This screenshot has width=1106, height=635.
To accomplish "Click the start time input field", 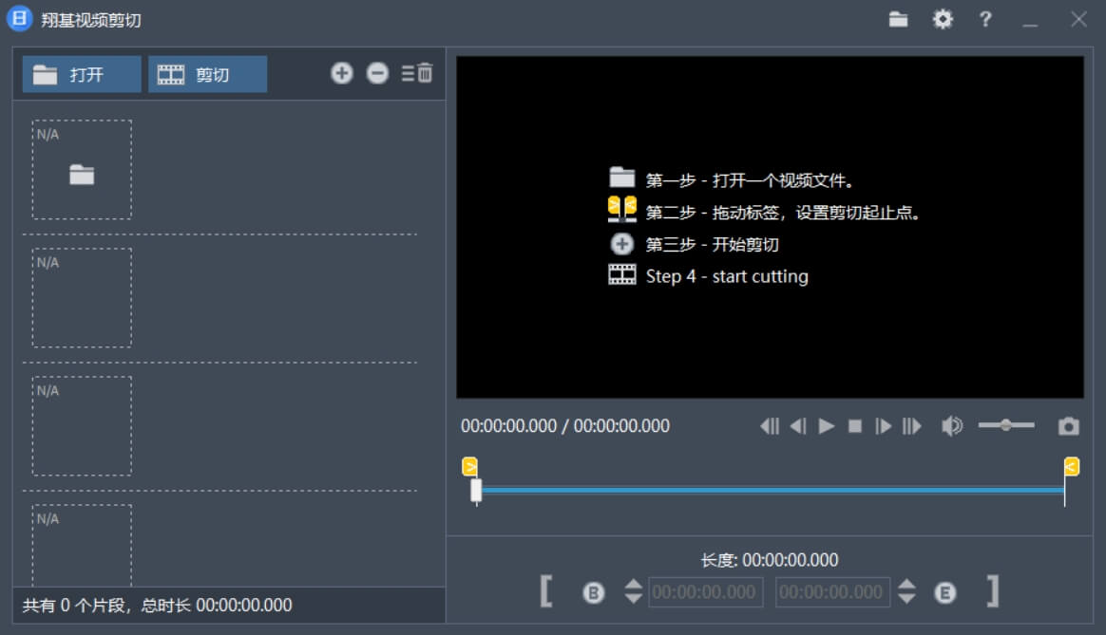I will [705, 592].
